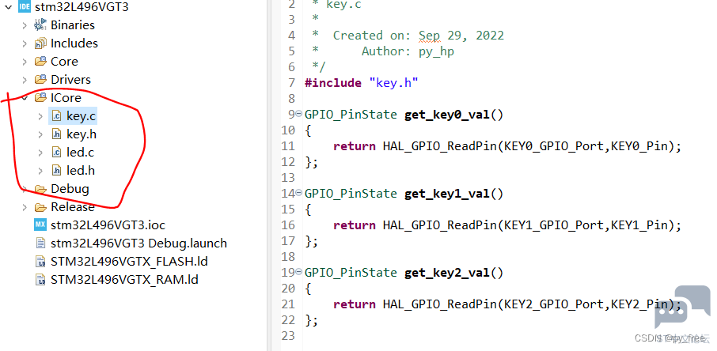Expand the Drivers folder
Screen dimensions: 717x351
click(x=25, y=80)
